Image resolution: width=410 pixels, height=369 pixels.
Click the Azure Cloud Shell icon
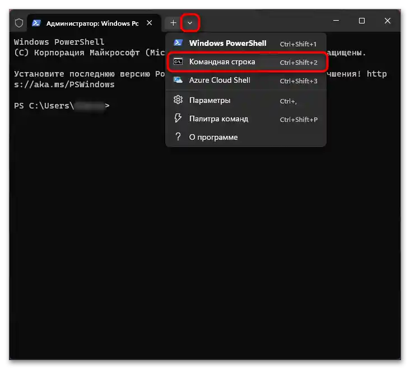coord(178,80)
